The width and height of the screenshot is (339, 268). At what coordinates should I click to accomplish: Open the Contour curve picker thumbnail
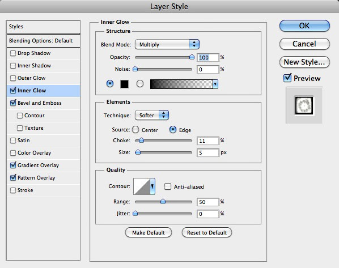coord(142,186)
